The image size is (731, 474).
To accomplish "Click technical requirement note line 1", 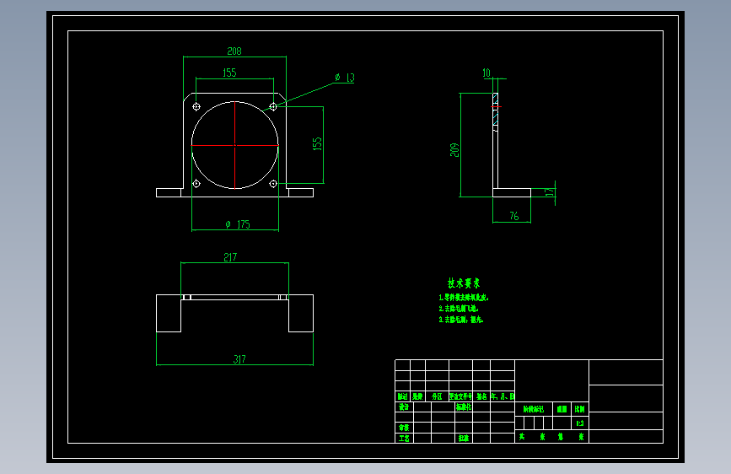I will 464,298.
